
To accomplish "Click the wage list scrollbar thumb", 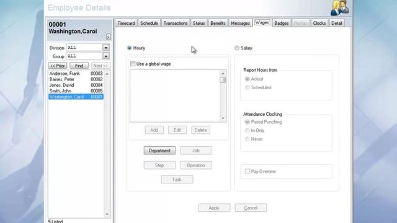I will (x=223, y=80).
